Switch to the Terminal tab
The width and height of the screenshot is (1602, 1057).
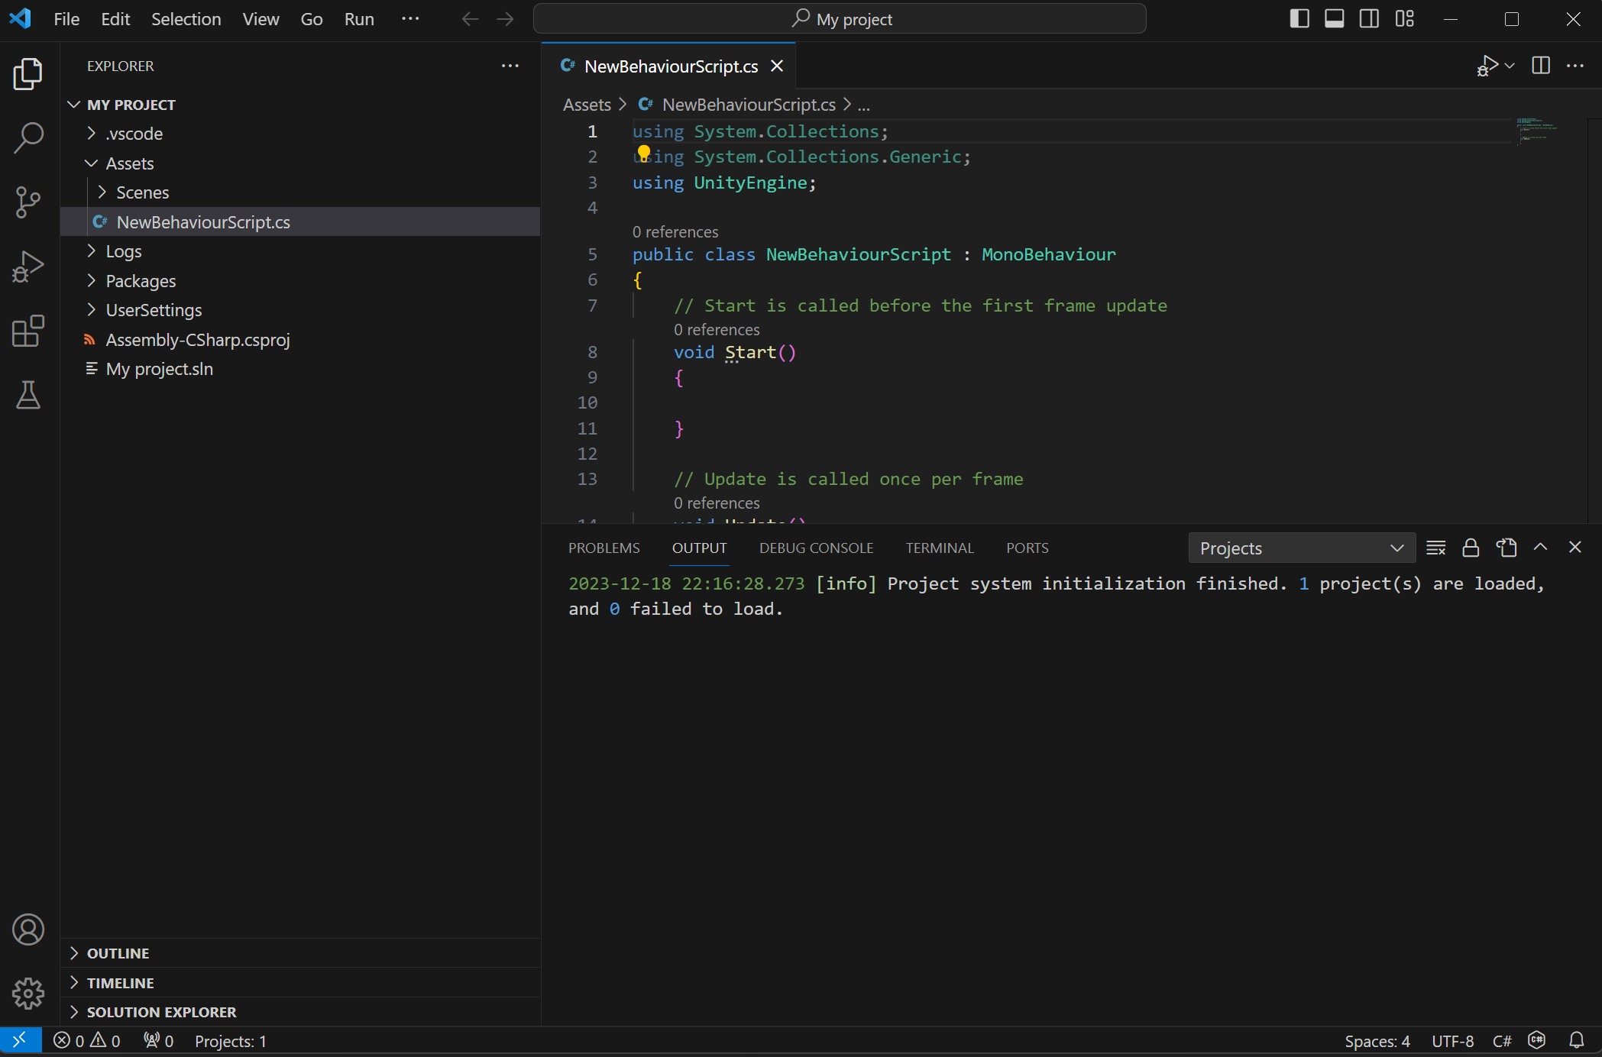coord(940,548)
